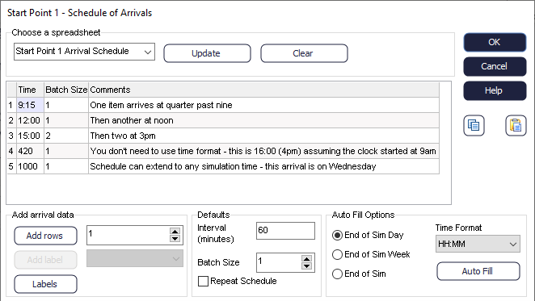Screen dimensions: 535x301
Task: Increase the Add rows count with up arrow
Action: click(175, 231)
